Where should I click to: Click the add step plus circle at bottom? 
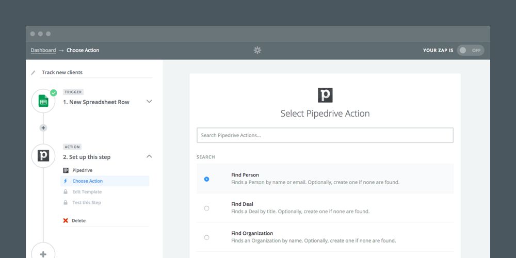pyautogui.click(x=43, y=253)
